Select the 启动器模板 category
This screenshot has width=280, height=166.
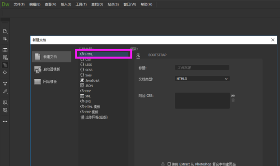pyautogui.click(x=51, y=69)
